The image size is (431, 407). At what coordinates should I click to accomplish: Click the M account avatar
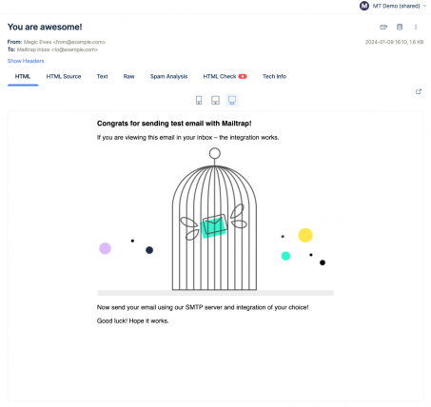tap(364, 6)
